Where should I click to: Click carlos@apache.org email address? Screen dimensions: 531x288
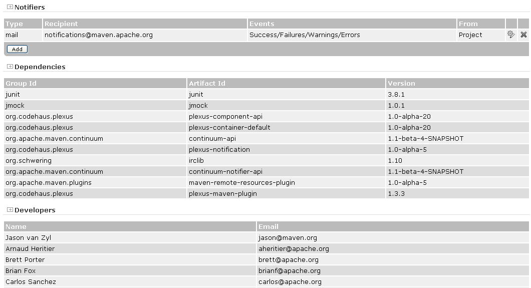(290, 282)
